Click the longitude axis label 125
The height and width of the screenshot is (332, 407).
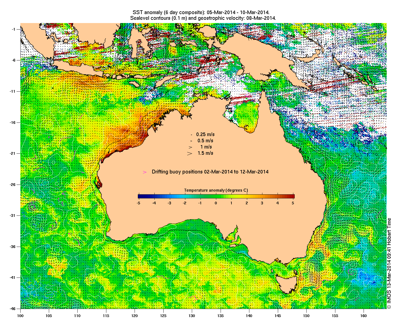pyautogui.click(x=163, y=316)
